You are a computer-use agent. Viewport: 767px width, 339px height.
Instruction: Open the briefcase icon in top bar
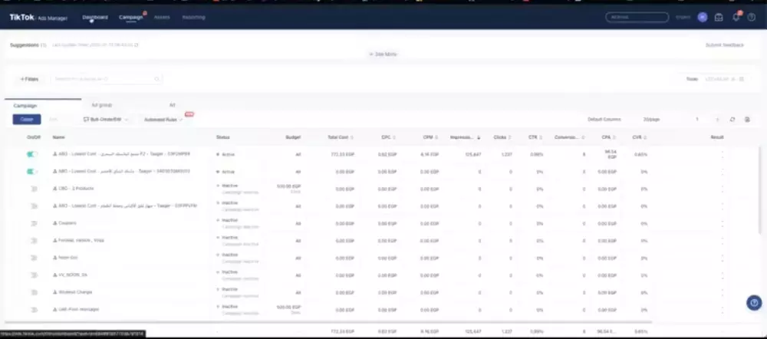point(719,17)
